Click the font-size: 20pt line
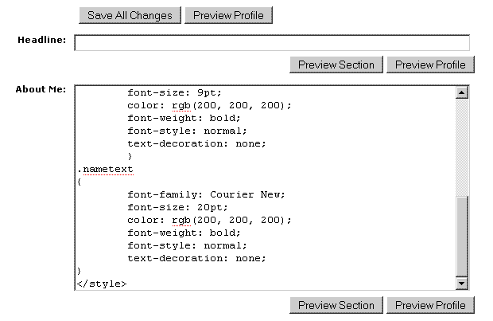The image size is (493, 321). pos(178,207)
